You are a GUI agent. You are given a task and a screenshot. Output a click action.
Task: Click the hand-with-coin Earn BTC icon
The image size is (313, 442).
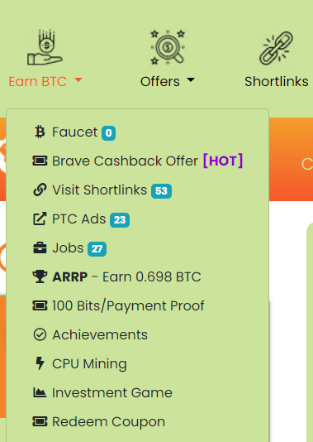45,47
